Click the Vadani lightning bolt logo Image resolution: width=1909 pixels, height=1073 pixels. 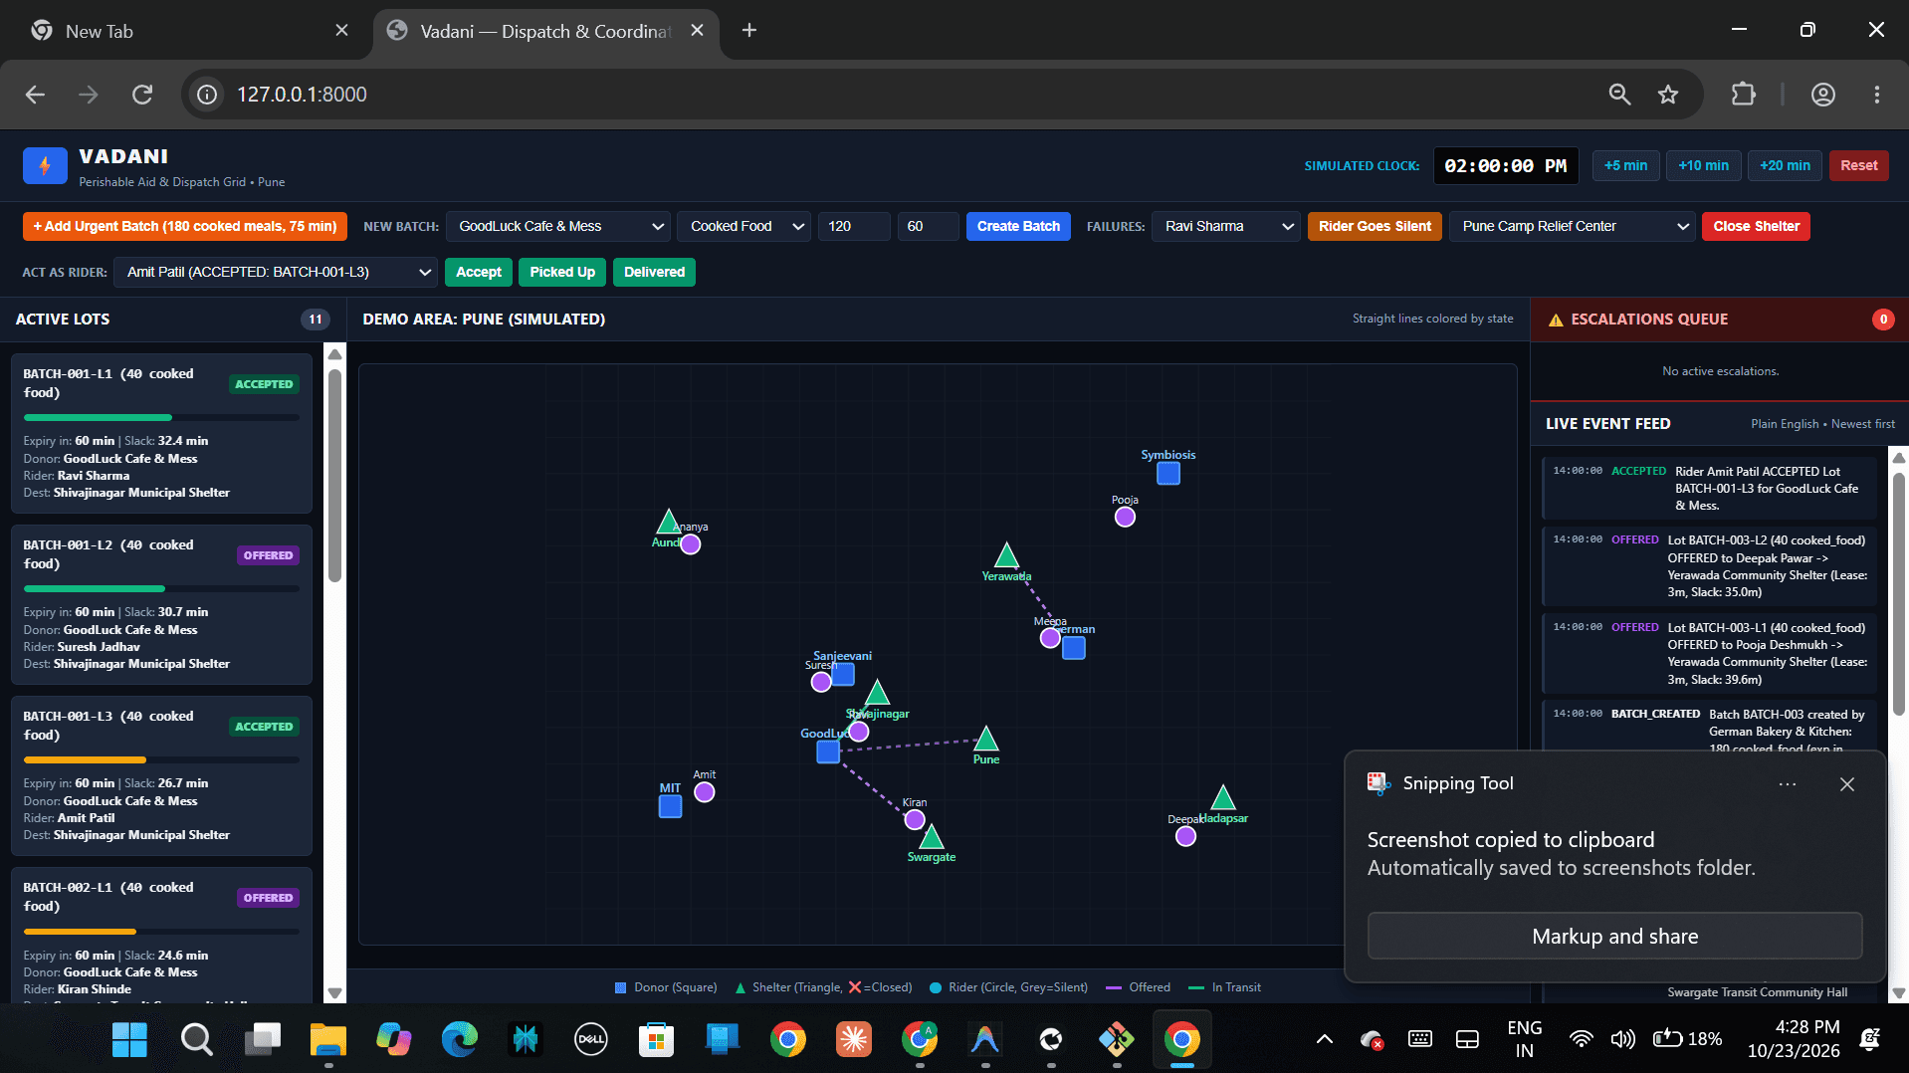point(45,165)
